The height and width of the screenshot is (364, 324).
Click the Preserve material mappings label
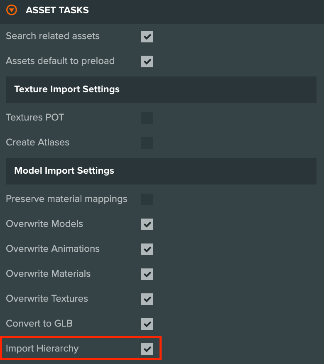(66, 199)
